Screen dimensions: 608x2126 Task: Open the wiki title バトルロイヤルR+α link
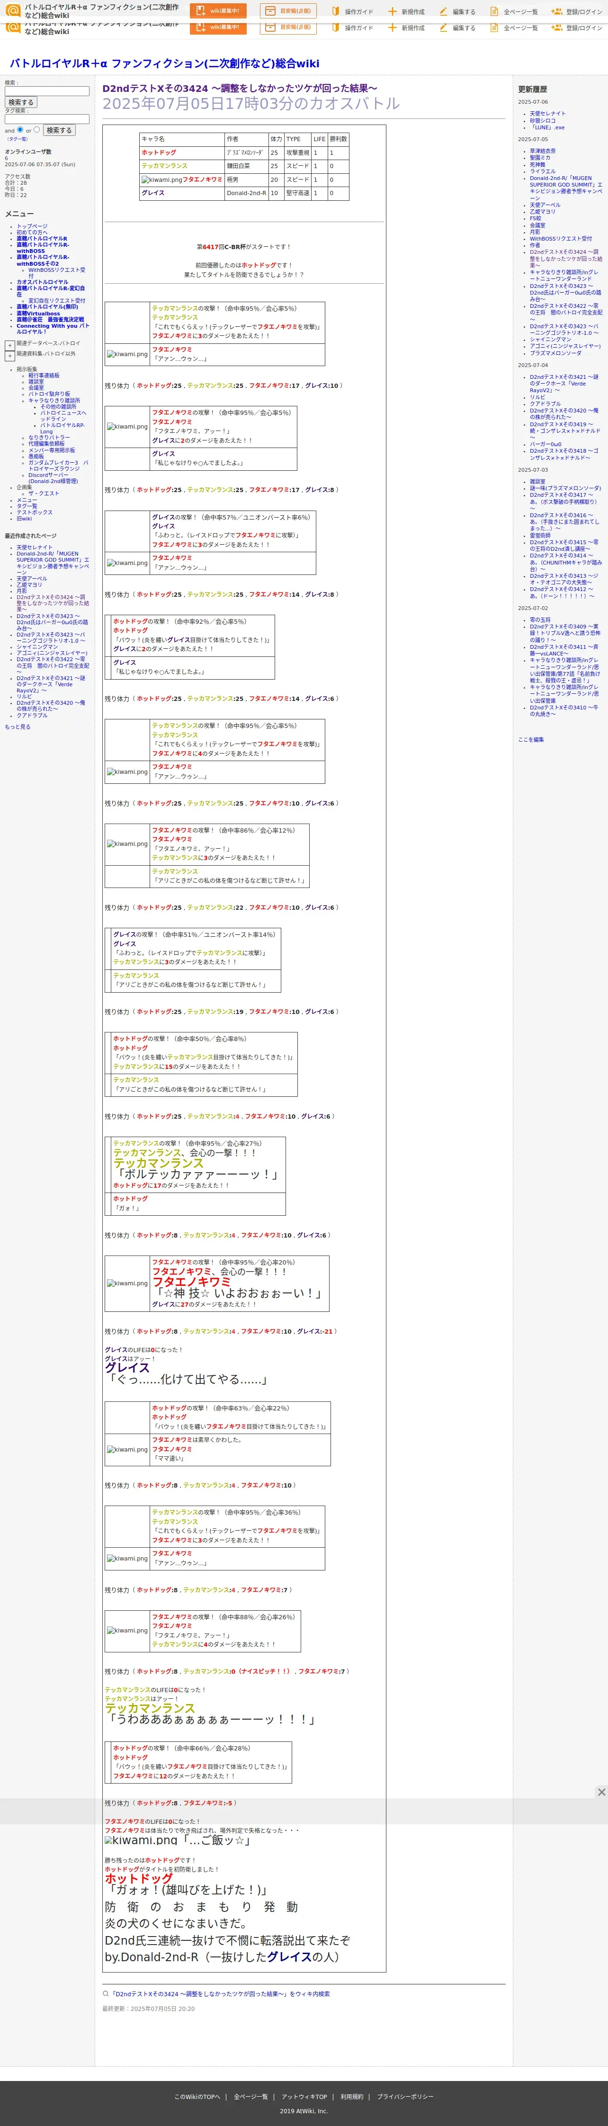click(x=164, y=63)
